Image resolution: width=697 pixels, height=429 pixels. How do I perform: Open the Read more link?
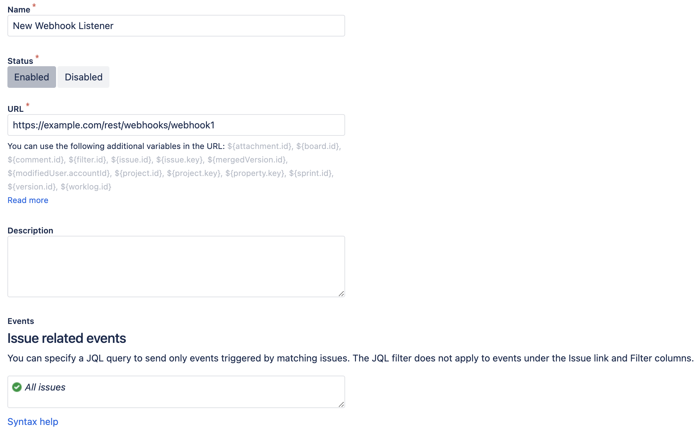[x=28, y=200]
